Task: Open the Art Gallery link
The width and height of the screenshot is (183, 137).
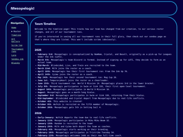Action: 16,40
